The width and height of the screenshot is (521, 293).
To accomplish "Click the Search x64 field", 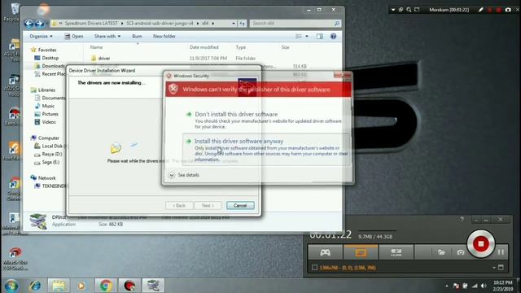I will click(295, 24).
